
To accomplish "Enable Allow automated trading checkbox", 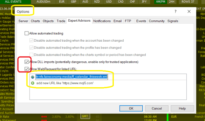I will [27, 33].
